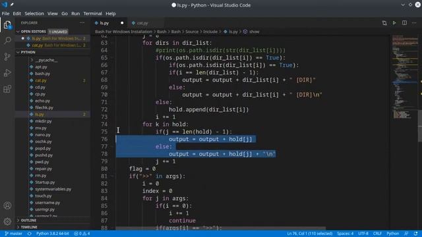422x237 pixels.
Task: Open the Run menu
Action: [x=75, y=13]
